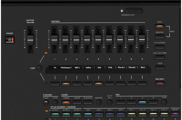182x120 pixels.
Task: Select the KBD/PAD slider mode button
Action: point(160,37)
